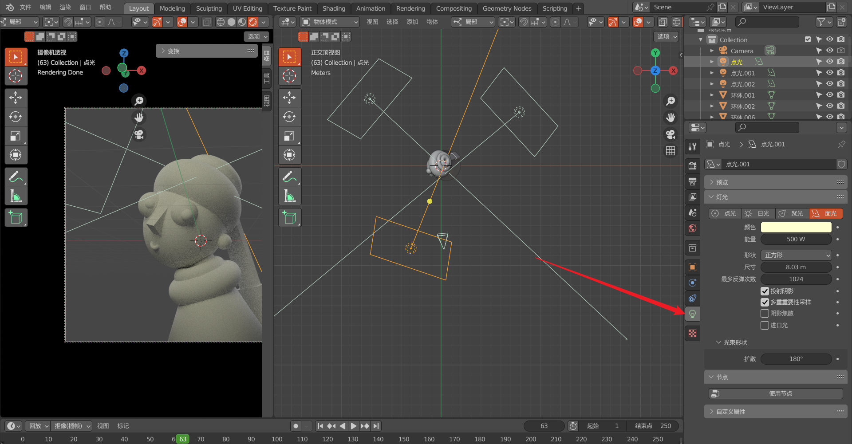Open the 渲染 menu
Image resolution: width=852 pixels, height=444 pixels.
[x=65, y=7]
